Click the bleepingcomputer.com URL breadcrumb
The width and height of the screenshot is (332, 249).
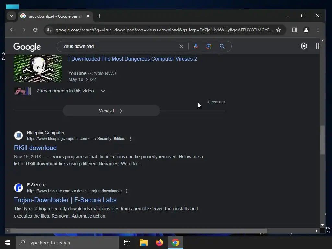pyautogui.click(x=76, y=139)
